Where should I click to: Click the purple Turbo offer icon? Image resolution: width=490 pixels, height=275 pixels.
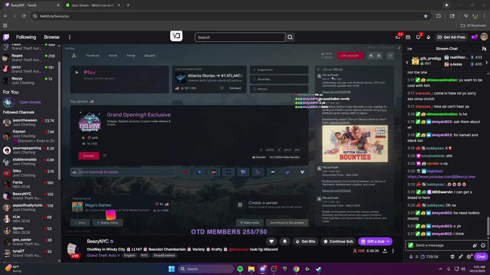(x=474, y=37)
